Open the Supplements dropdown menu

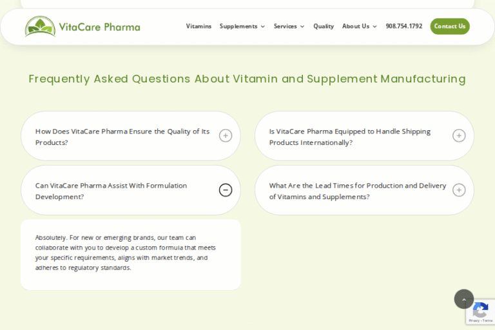coord(242,26)
